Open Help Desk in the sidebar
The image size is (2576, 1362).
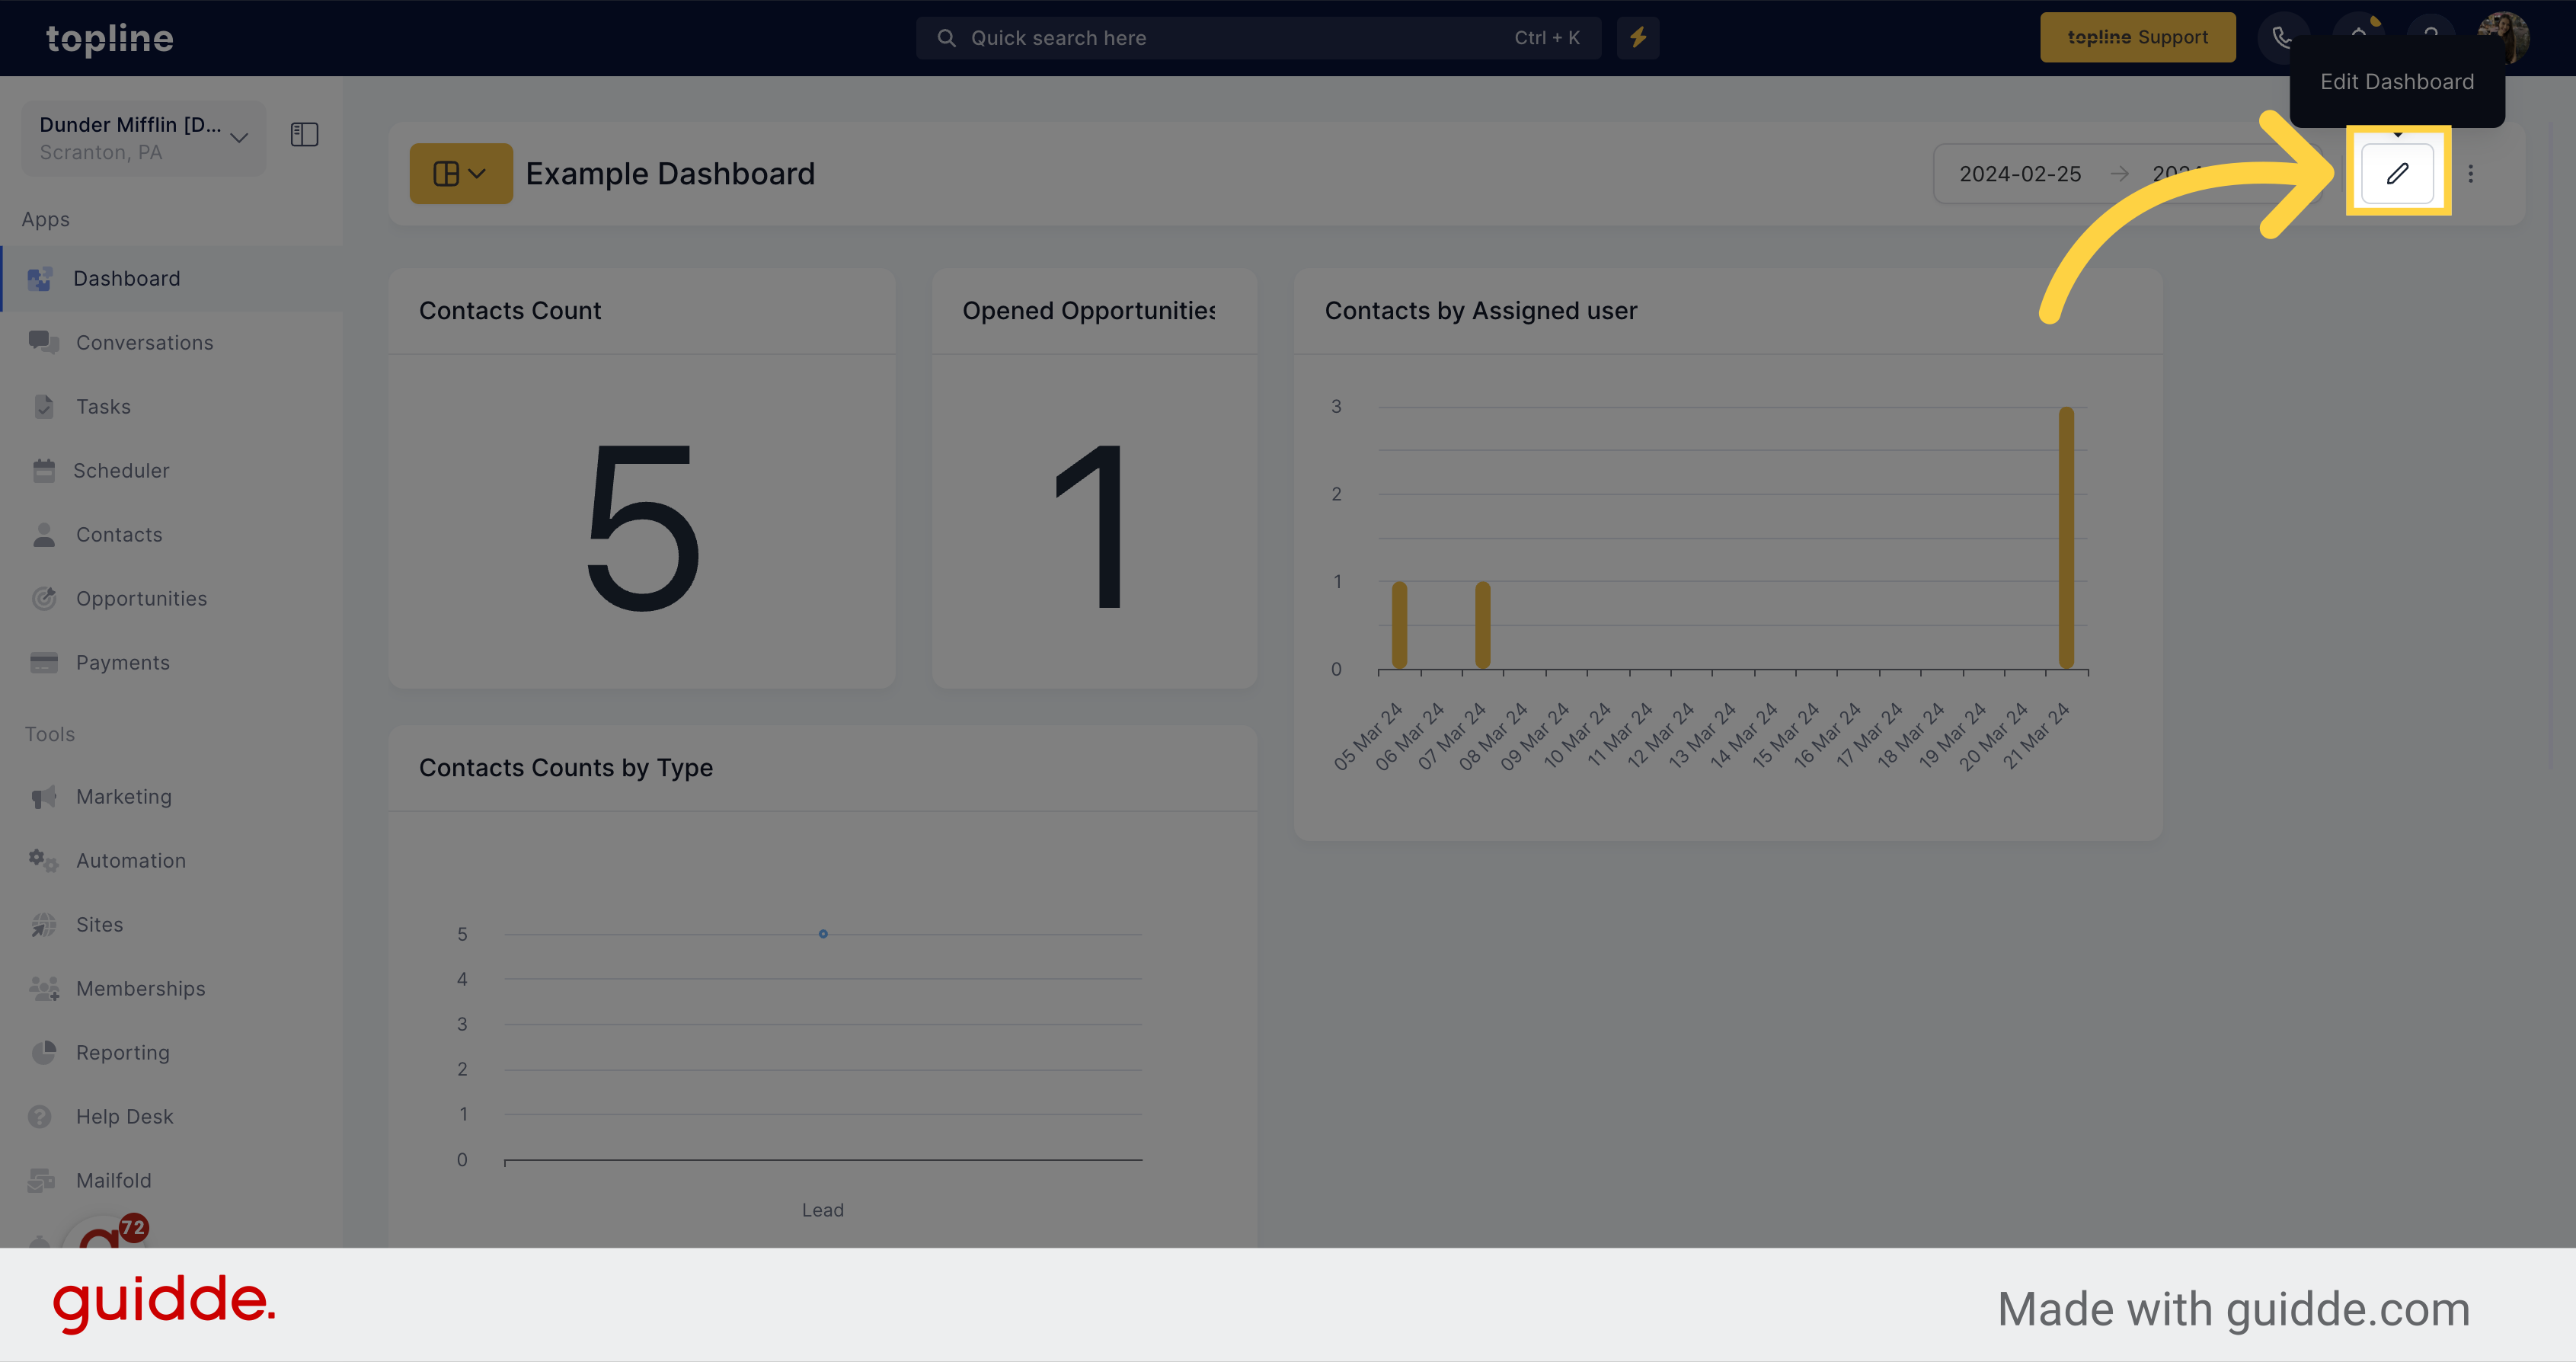172,1116
